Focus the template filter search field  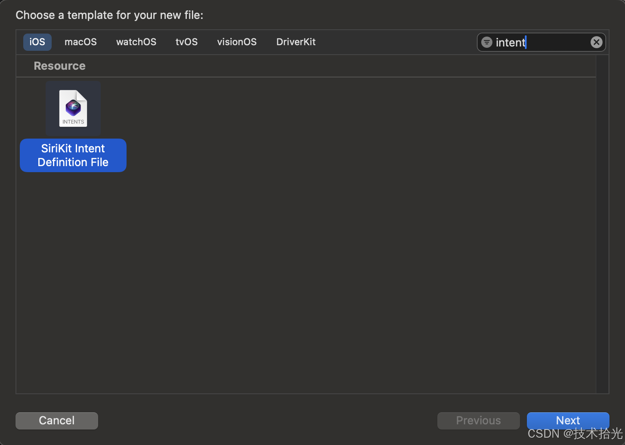click(x=541, y=42)
